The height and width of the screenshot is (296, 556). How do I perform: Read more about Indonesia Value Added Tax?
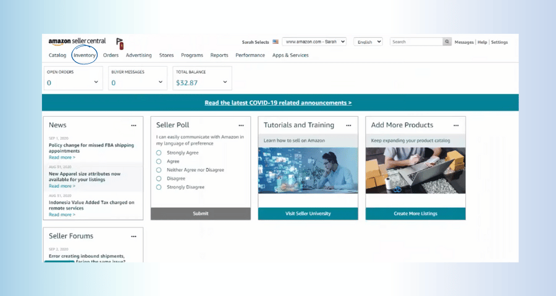tap(62, 215)
